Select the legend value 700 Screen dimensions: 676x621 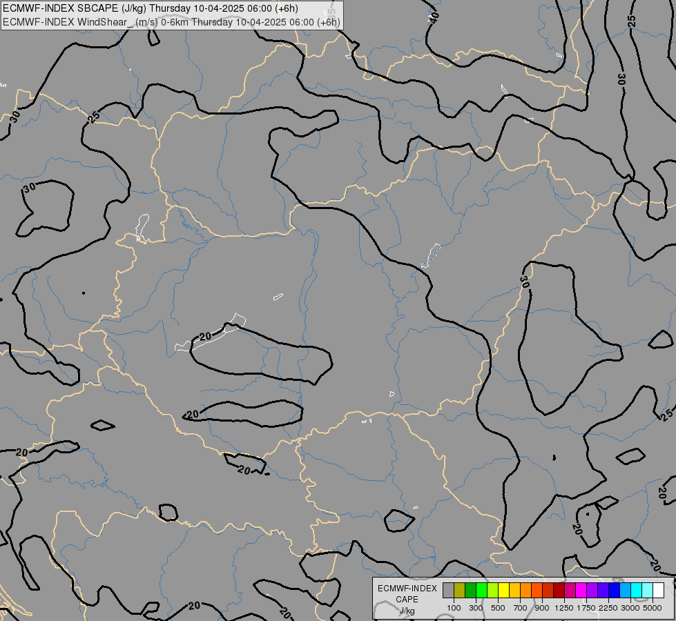tap(521, 608)
